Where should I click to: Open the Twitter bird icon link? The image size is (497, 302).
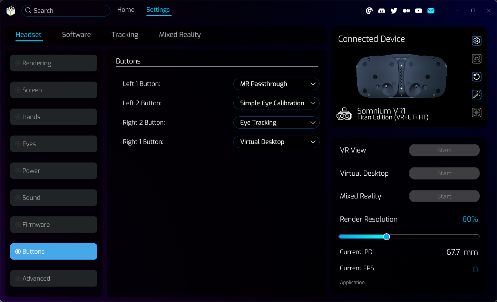(394, 11)
